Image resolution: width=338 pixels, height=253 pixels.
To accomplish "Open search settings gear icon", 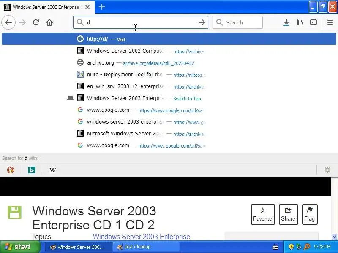I will coord(327,170).
